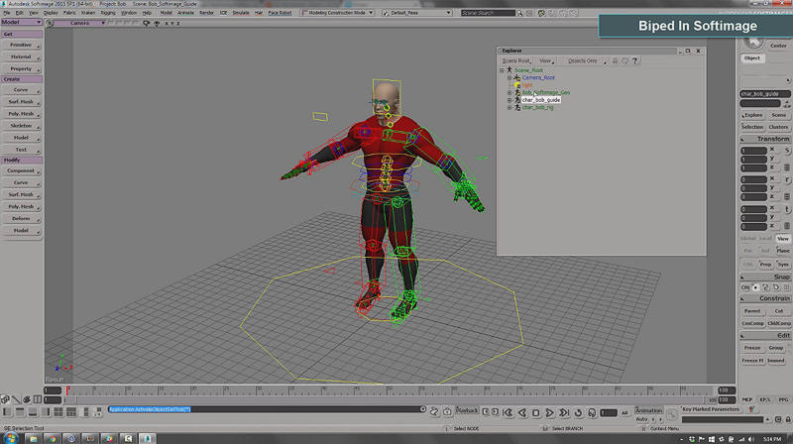Select Bob_Softimage_Geo in Explorer tree

[x=546, y=92]
